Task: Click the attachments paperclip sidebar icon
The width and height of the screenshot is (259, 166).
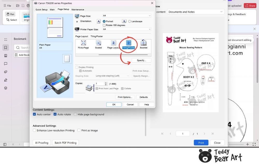Action: click(x=6, y=72)
